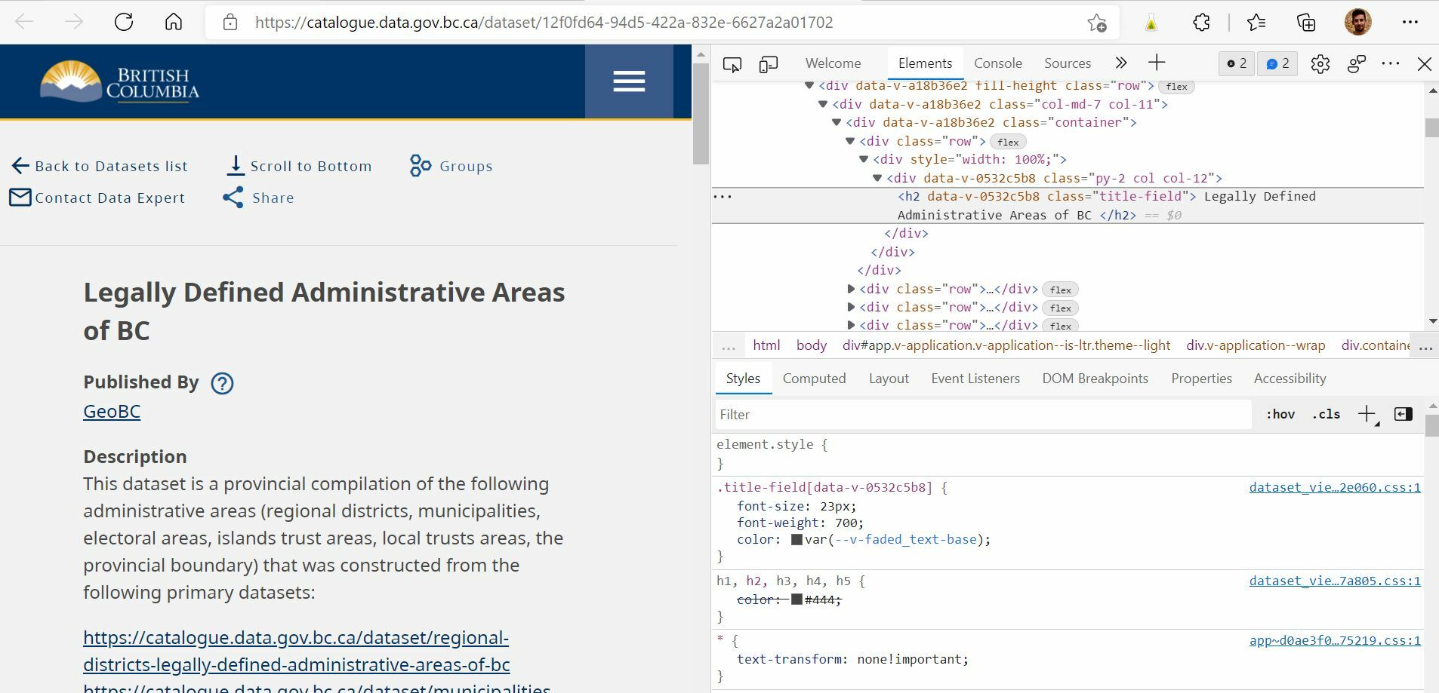Toggle the :hov element state panel
The width and height of the screenshot is (1439, 693).
(x=1280, y=414)
